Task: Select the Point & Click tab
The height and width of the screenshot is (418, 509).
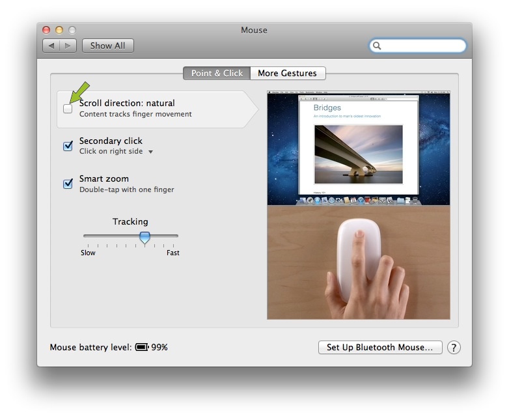Action: point(217,73)
